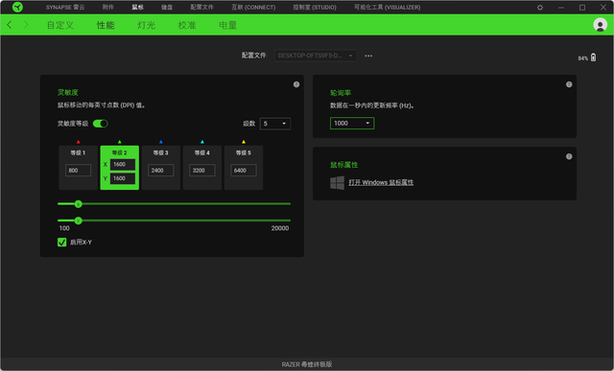Image resolution: width=614 pixels, height=371 pixels.
Task: Open settings gear in title bar
Action: [x=540, y=8]
